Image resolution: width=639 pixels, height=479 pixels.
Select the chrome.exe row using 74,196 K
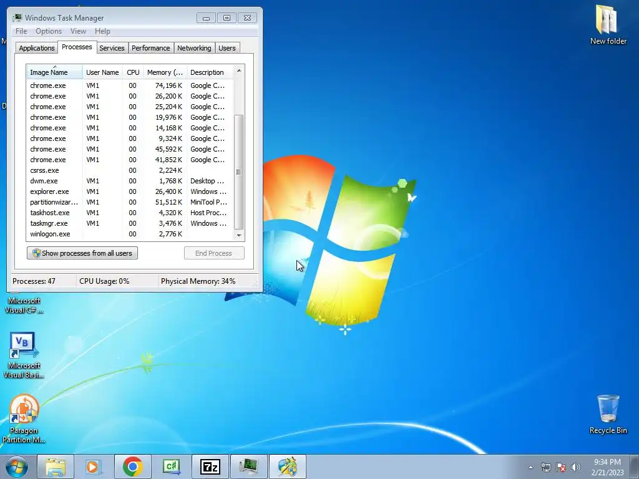coord(130,85)
